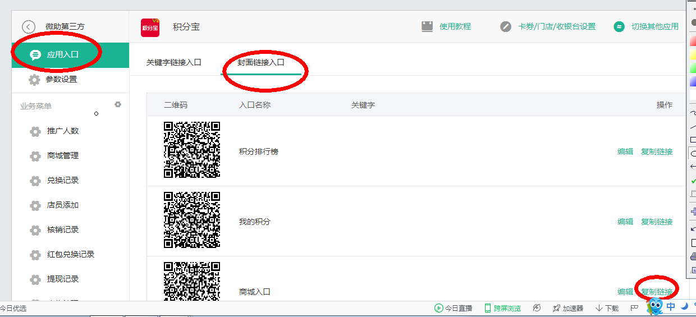Click the flag icon in the status bar
The image size is (696, 317).
pyautogui.click(x=634, y=308)
